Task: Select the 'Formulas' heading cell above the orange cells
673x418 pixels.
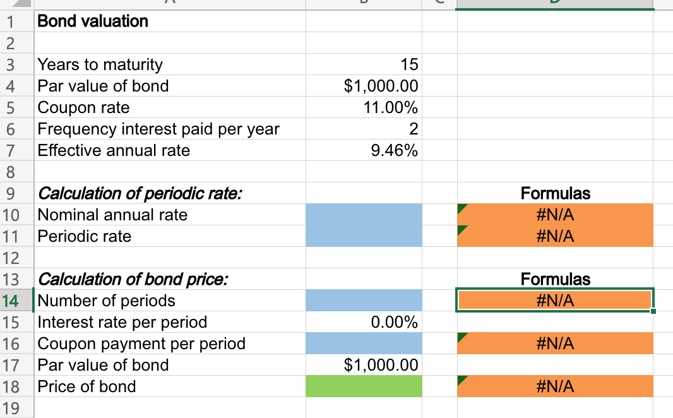Action: [554, 193]
